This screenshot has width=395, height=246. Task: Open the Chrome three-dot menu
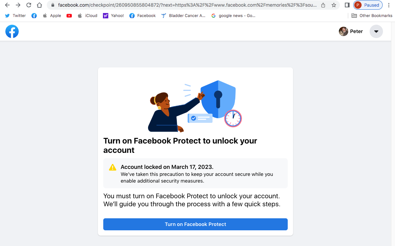[x=389, y=5]
